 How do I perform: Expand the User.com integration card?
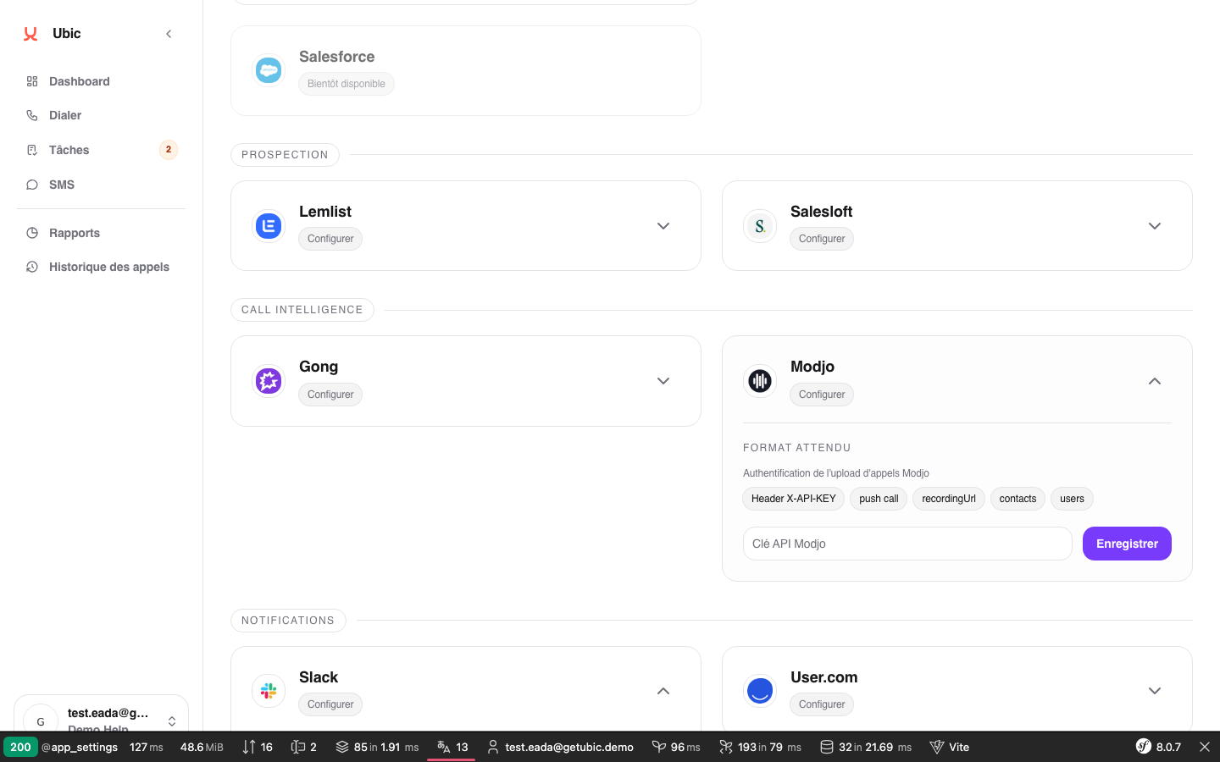pyautogui.click(x=1155, y=691)
